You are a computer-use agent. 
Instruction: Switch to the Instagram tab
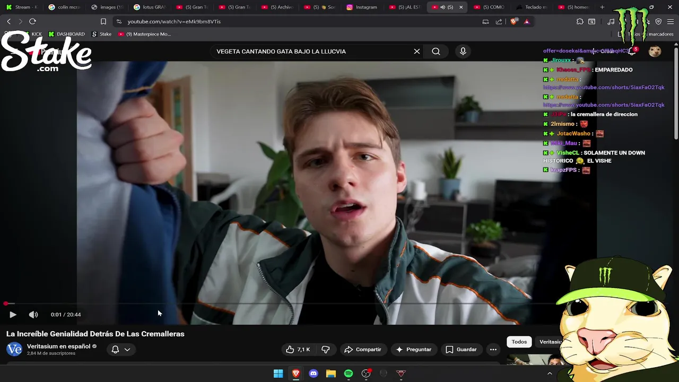[x=362, y=7]
